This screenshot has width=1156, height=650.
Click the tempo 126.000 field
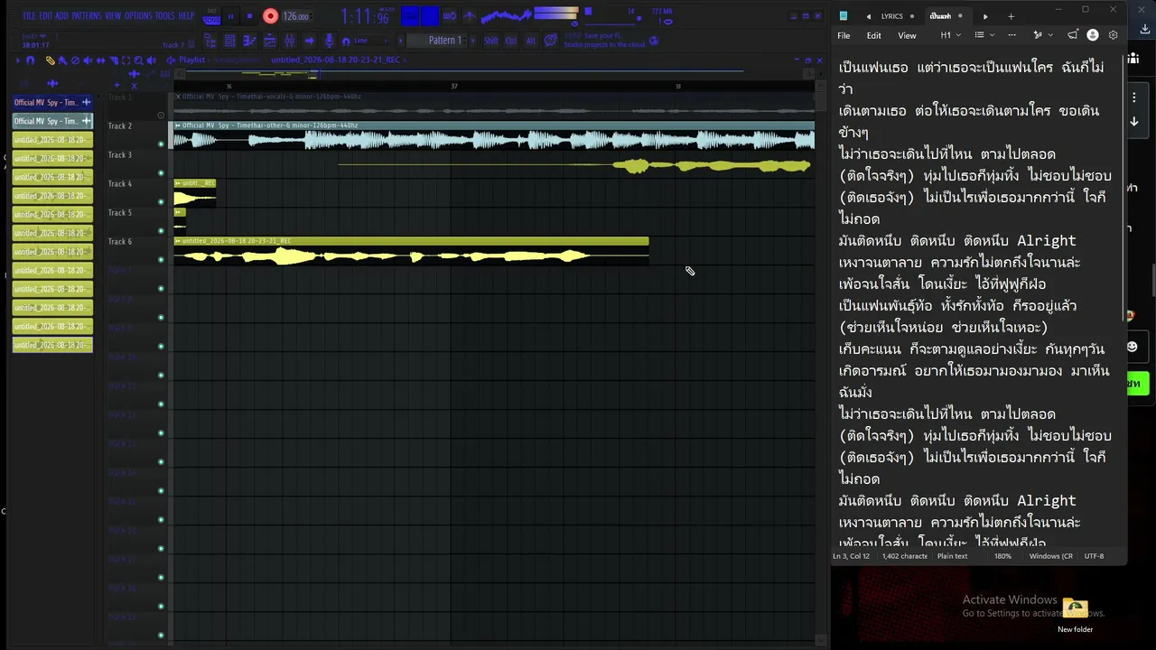(295, 16)
